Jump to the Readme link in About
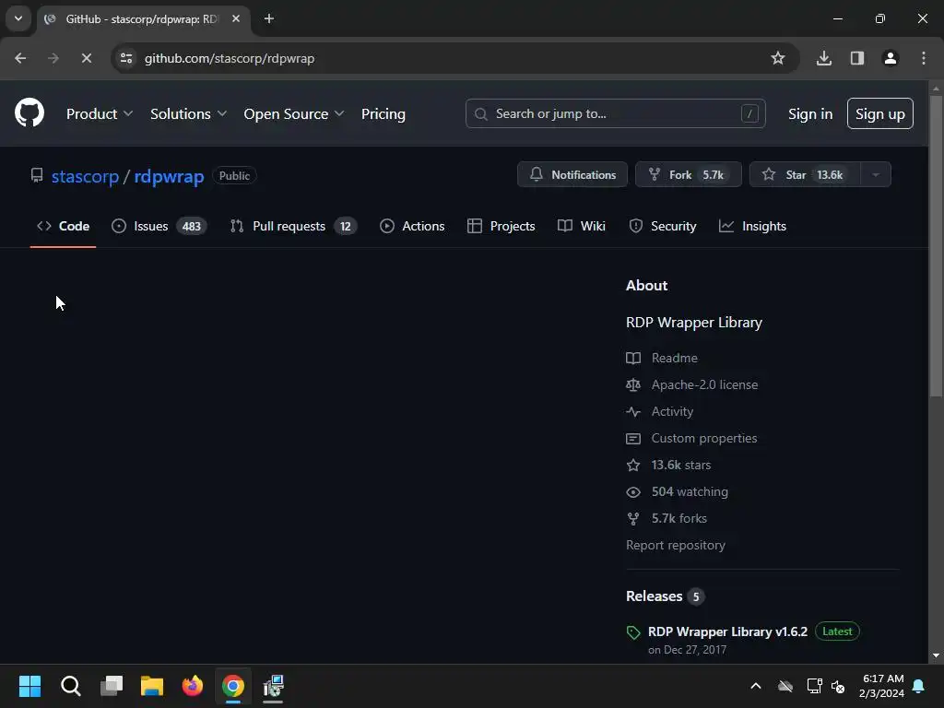This screenshot has height=708, width=944. click(x=674, y=359)
